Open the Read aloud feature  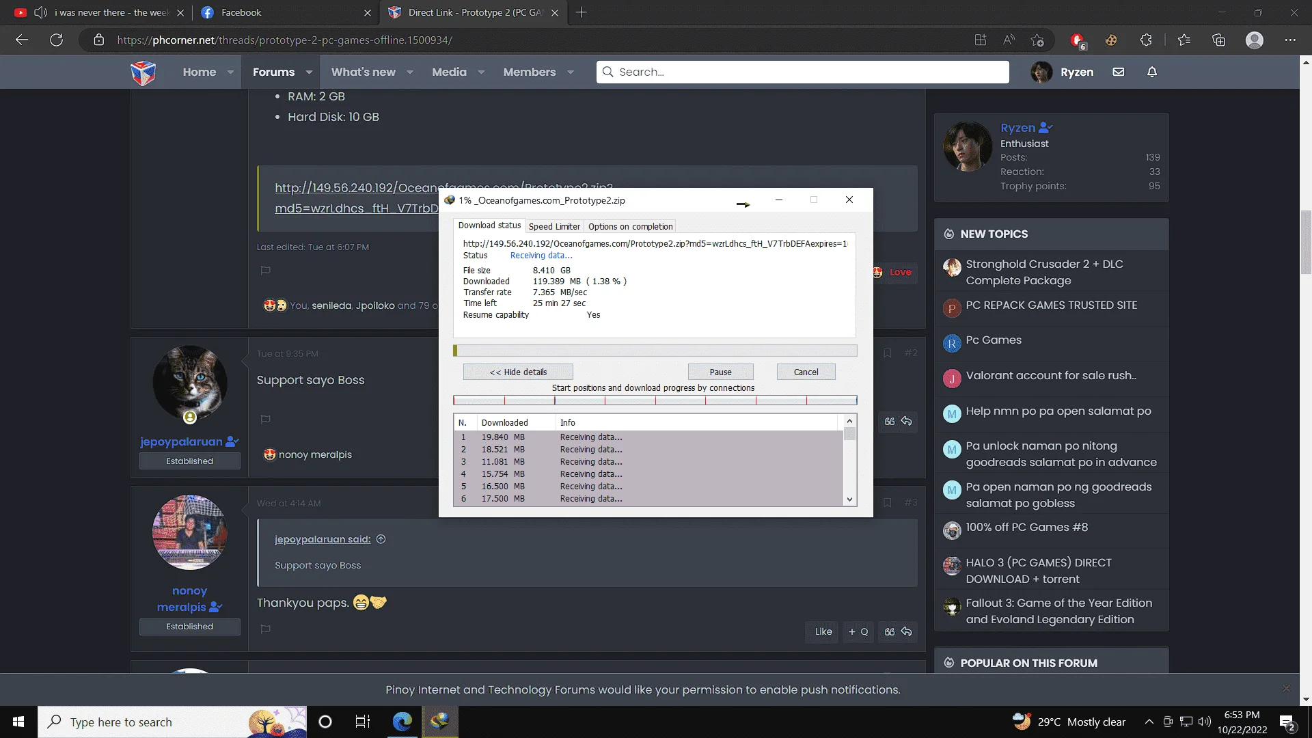(x=1009, y=40)
